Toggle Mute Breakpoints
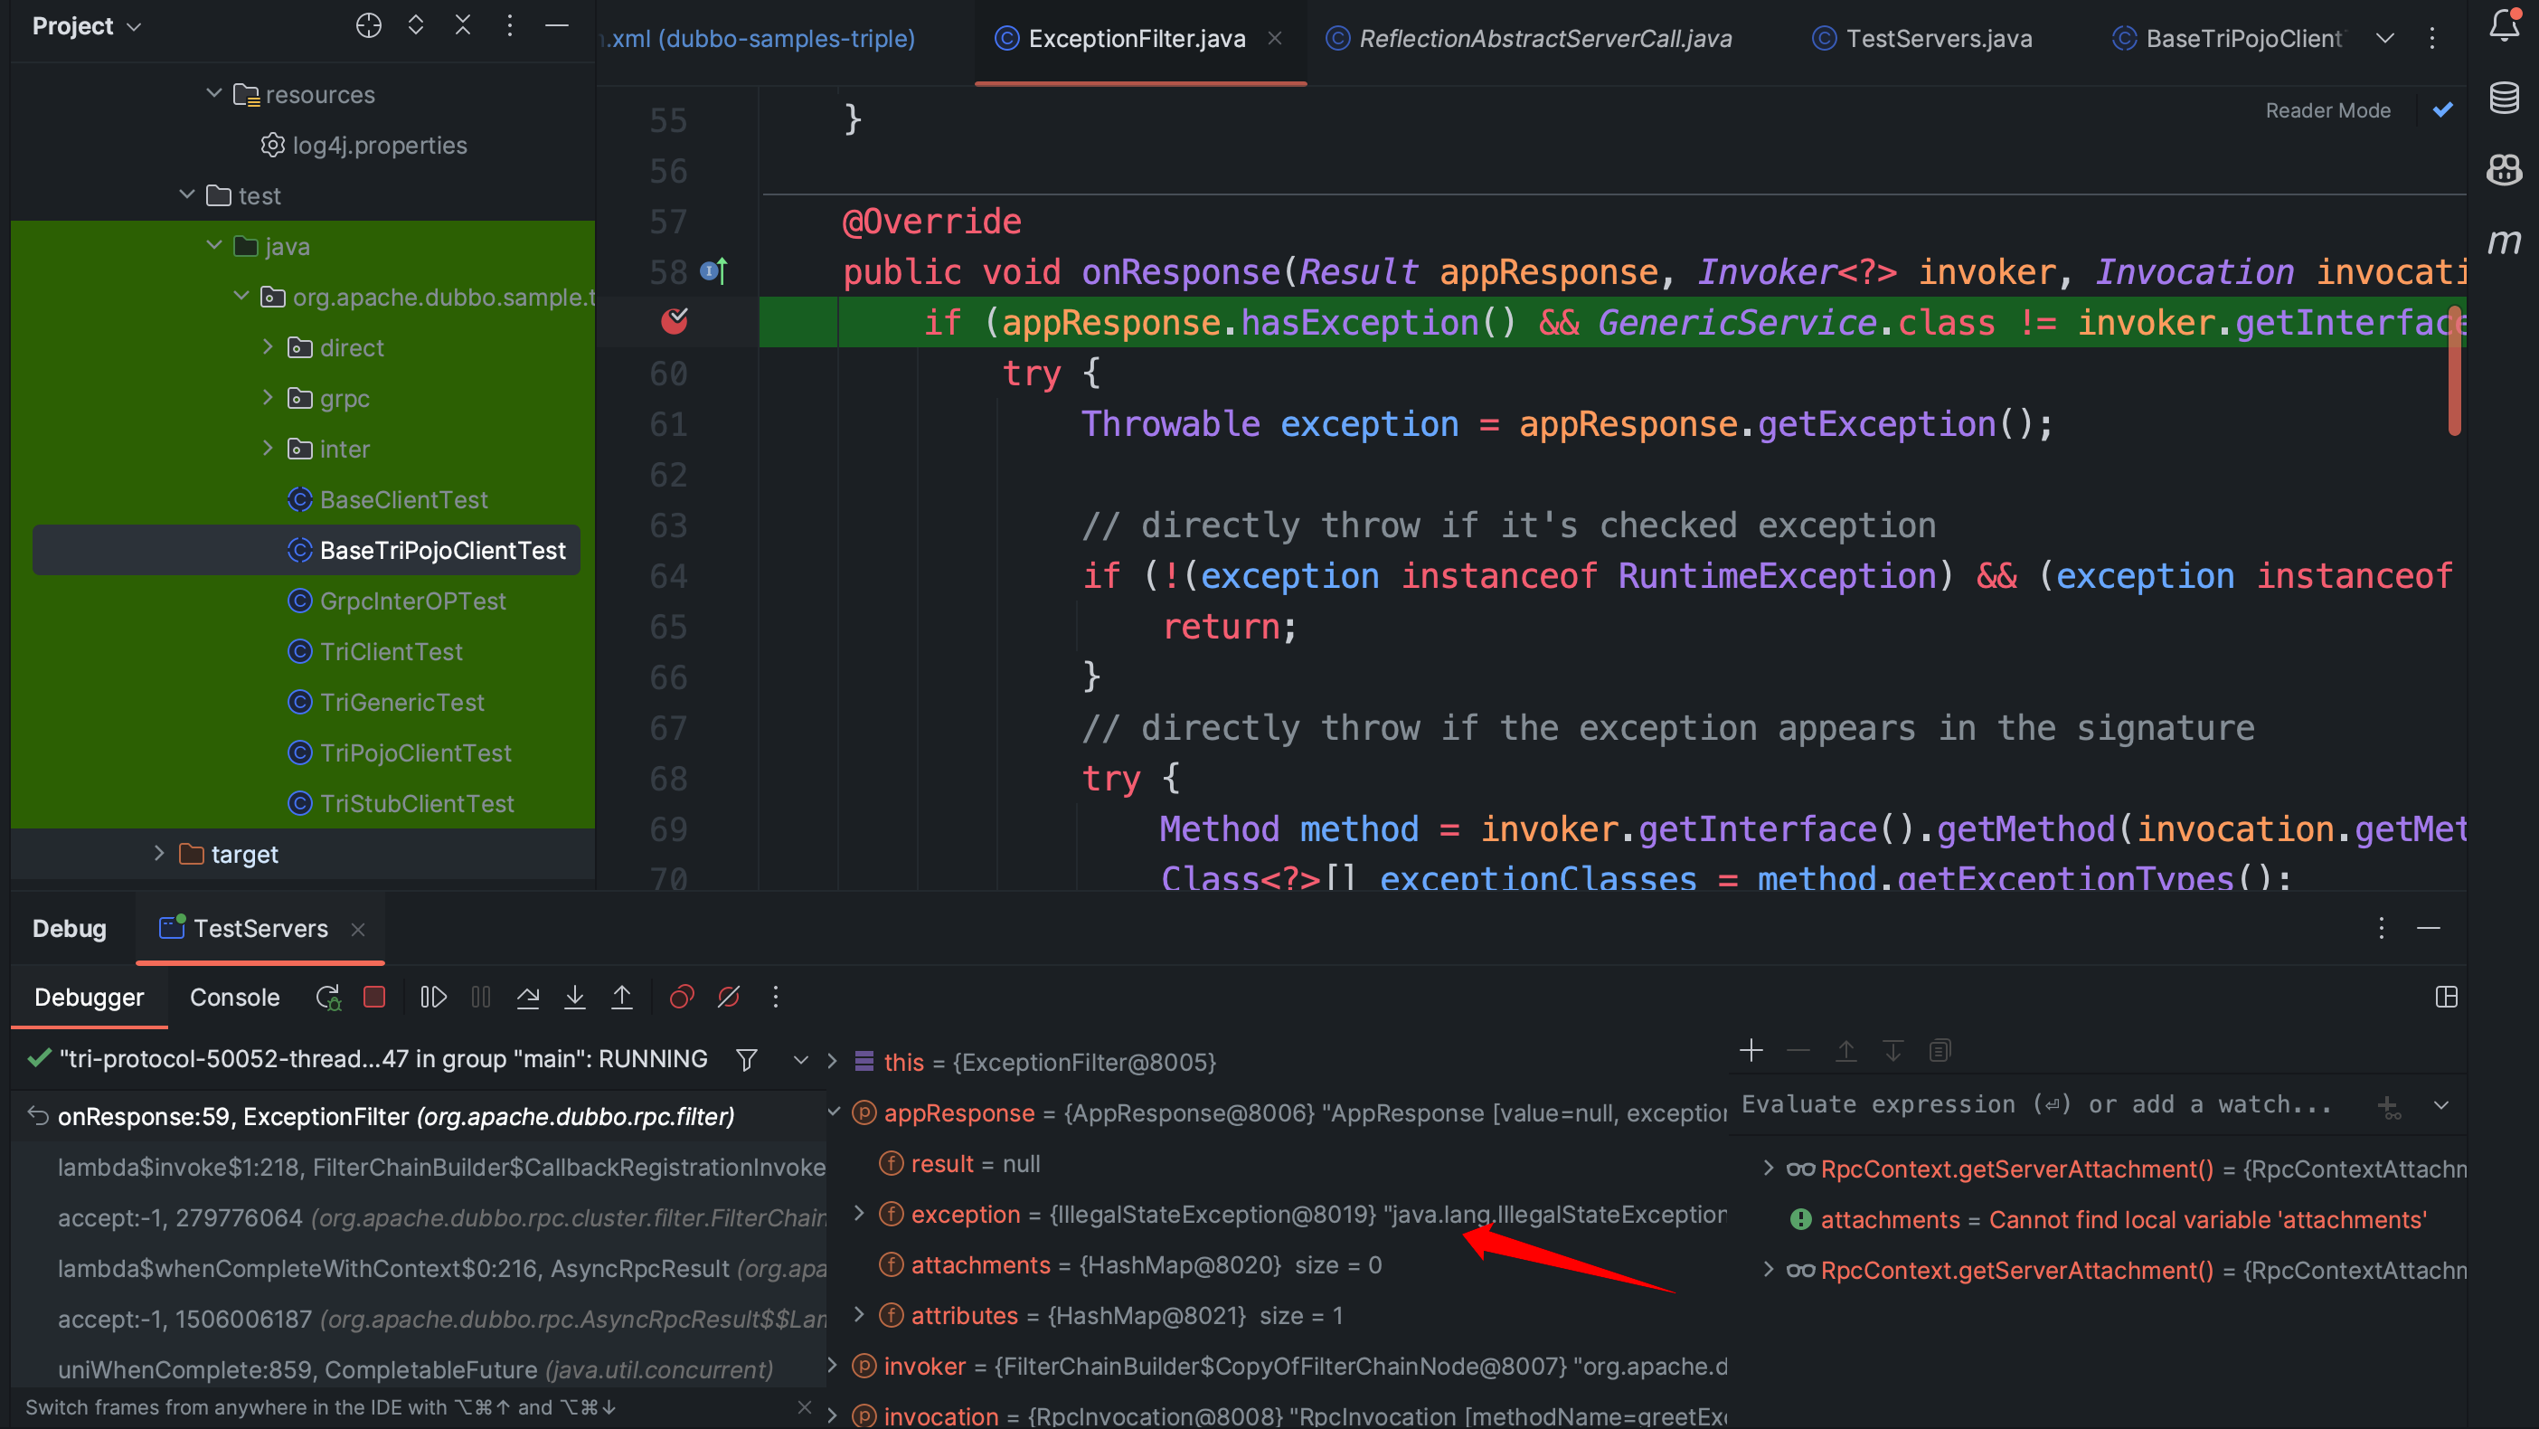 pos(730,997)
